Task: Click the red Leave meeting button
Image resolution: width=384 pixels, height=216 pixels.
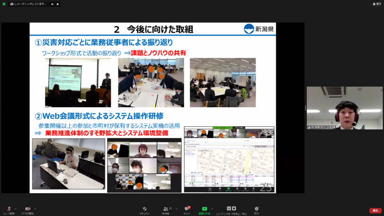Action: 375,210
